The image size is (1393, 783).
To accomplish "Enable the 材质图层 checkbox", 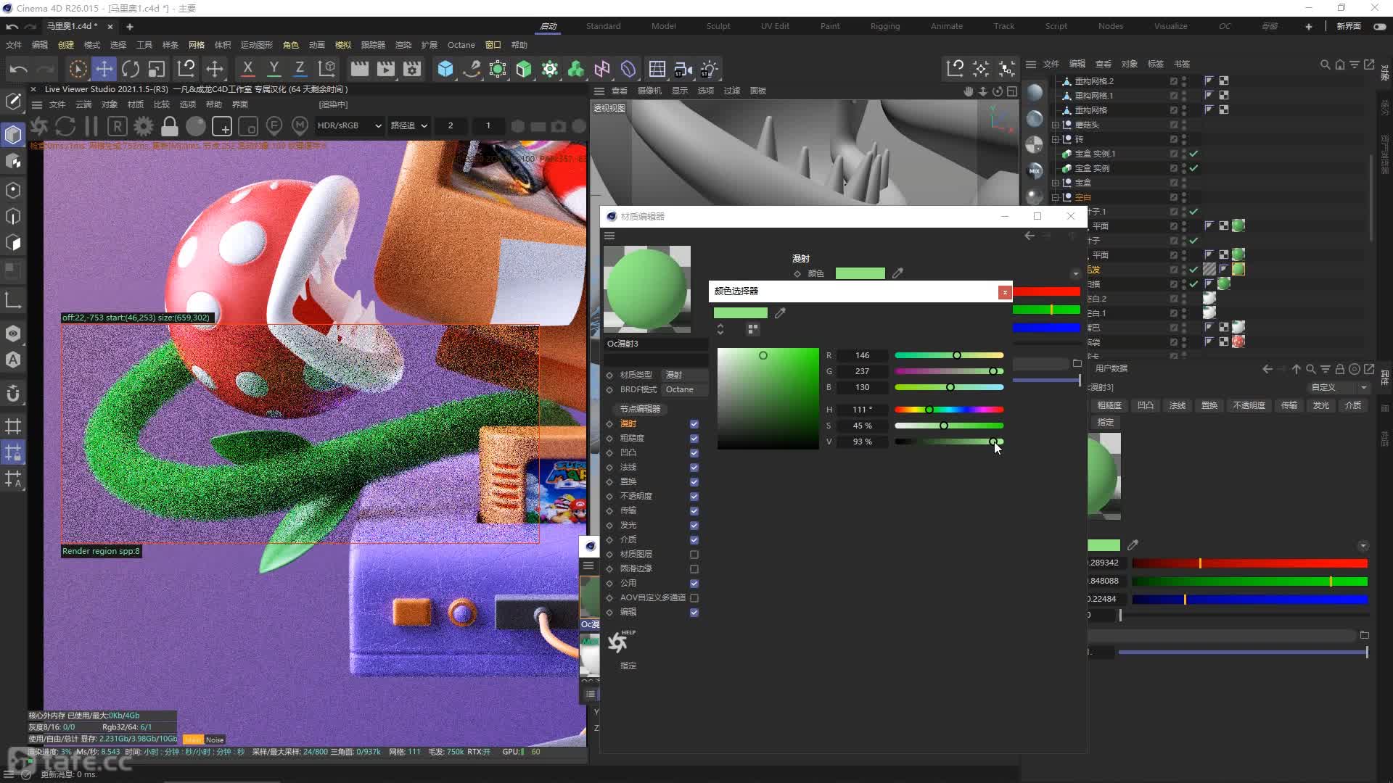I will point(694,555).
